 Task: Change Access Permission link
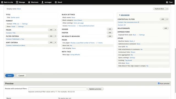pos(72,26)
